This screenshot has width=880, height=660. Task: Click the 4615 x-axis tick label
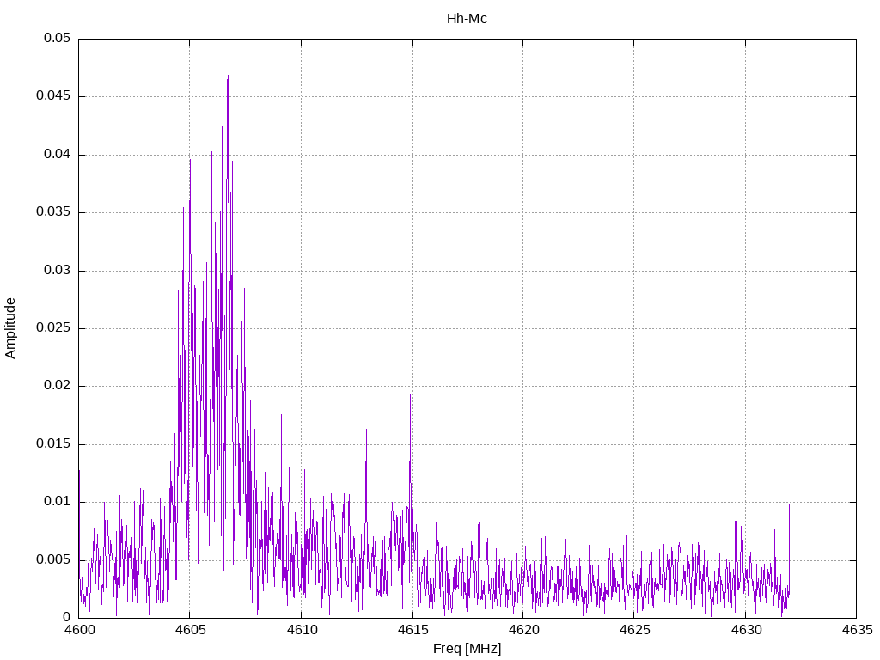[x=412, y=629]
